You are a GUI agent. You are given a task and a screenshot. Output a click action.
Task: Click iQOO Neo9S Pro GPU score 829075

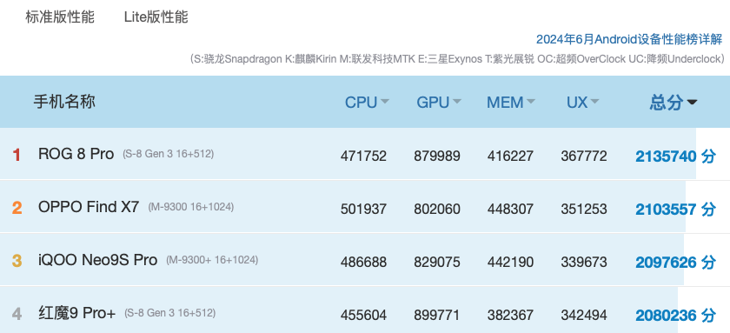[x=436, y=263]
